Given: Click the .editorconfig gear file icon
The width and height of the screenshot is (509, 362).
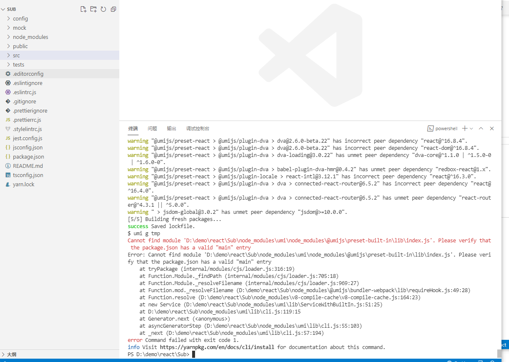Looking at the screenshot, I should 8,74.
